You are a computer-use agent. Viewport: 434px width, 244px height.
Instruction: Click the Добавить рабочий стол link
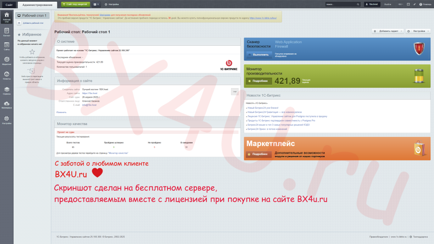click(x=33, y=23)
